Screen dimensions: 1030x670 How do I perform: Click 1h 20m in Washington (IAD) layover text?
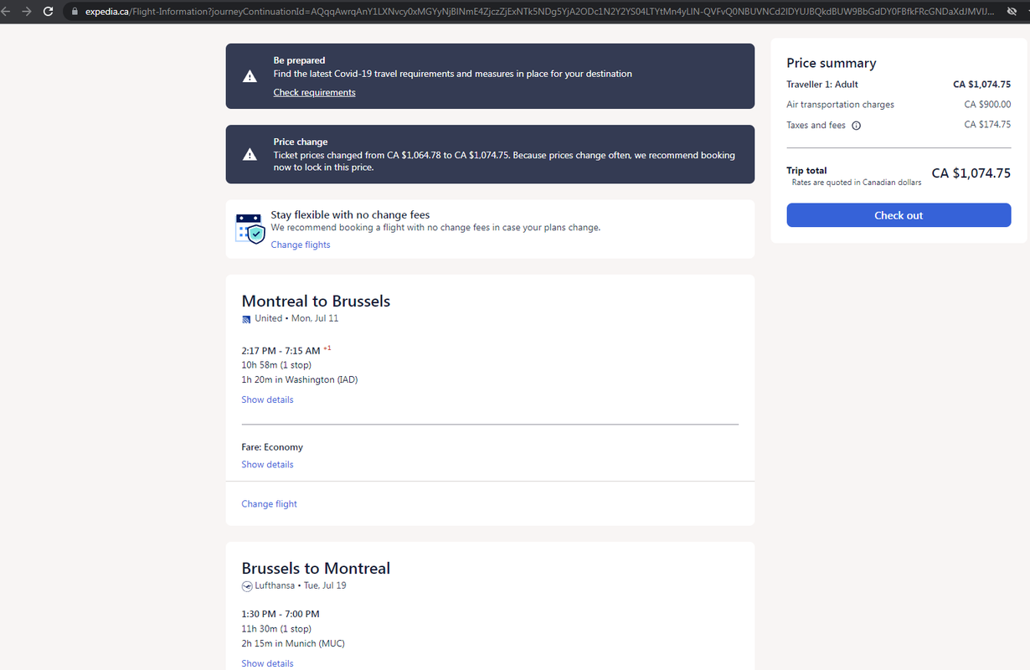[300, 379]
